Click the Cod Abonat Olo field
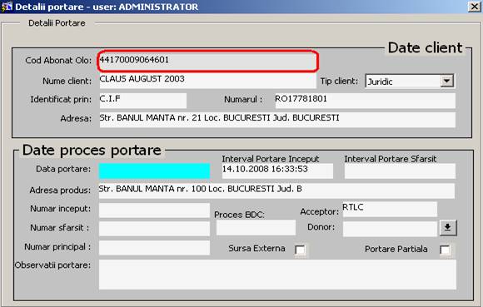Screen dimensions: 483x307 pos(207,61)
